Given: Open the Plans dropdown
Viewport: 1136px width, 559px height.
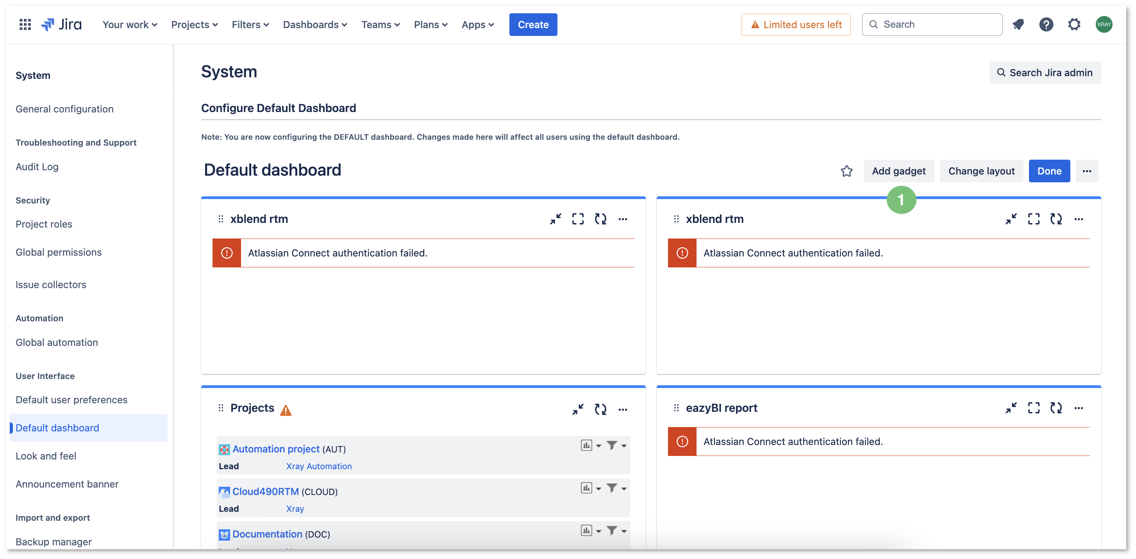Looking at the screenshot, I should (430, 25).
